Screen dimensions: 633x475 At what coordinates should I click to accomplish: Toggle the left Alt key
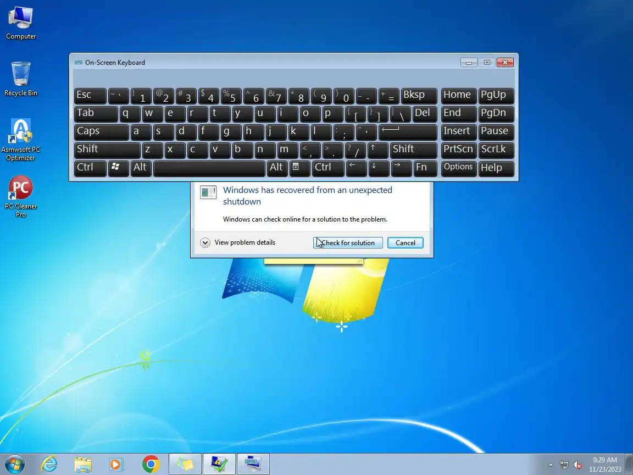click(141, 168)
